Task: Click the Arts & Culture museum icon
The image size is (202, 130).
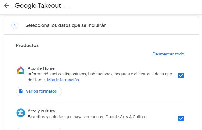Action: click(21, 113)
